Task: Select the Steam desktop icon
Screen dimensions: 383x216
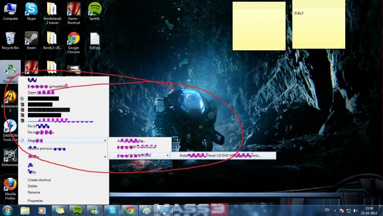Action: pyautogui.click(x=31, y=40)
